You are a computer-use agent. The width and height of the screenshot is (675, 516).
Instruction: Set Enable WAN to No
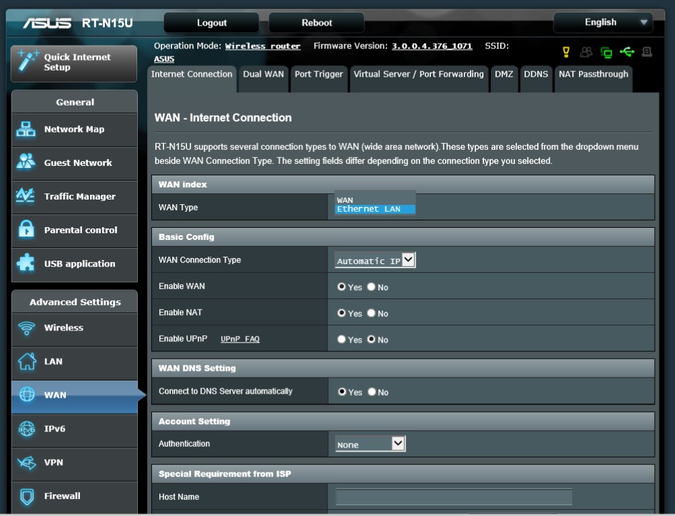(371, 287)
